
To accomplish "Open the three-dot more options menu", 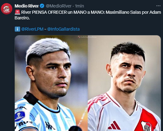I will coord(158,6).
